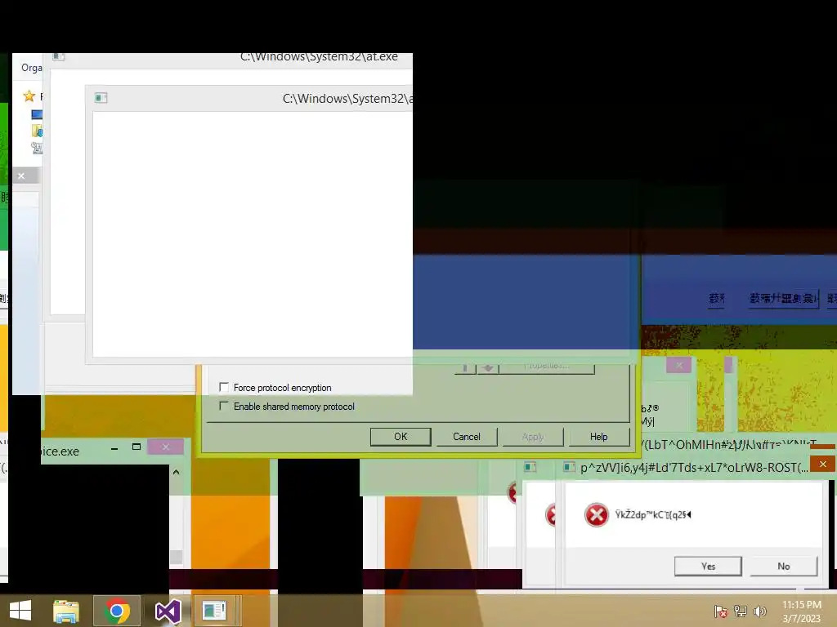
Task: Select the Favorites star in Explorer sidebar
Action: click(29, 96)
